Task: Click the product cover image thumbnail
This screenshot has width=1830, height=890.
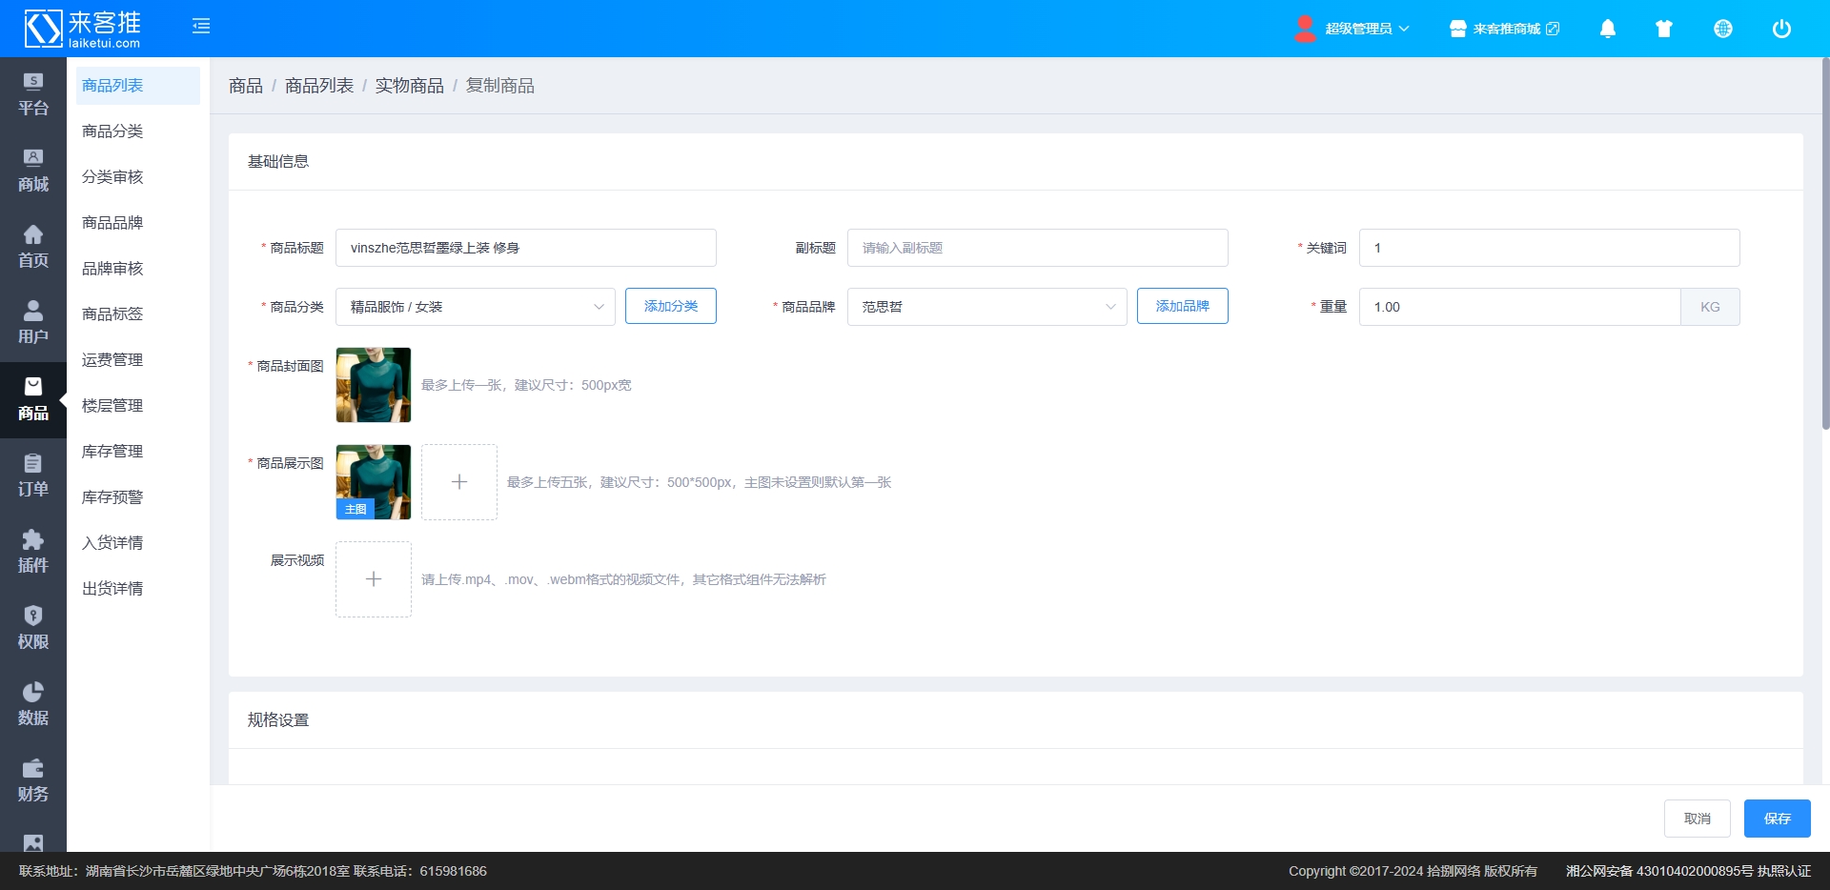Action: pyautogui.click(x=374, y=385)
